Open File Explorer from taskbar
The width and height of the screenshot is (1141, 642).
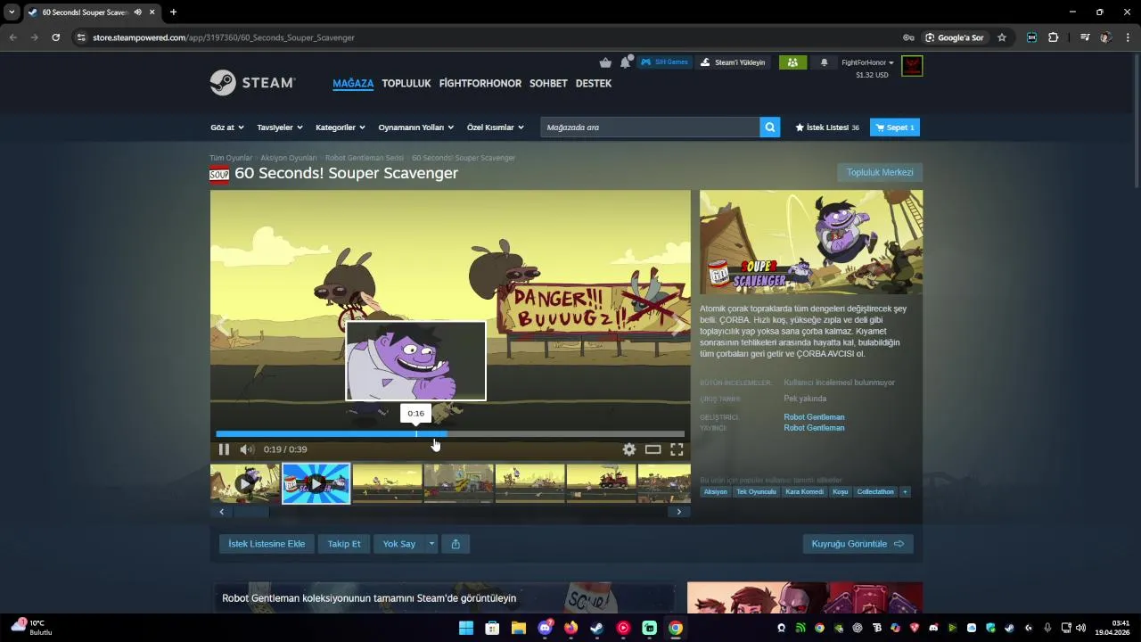(x=518, y=628)
